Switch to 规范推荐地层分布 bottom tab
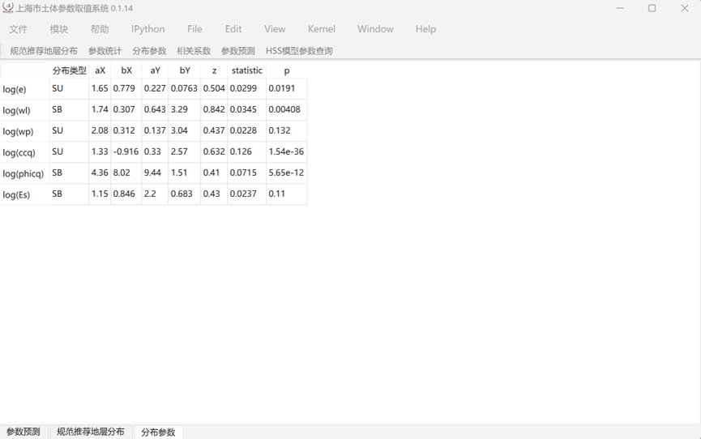 [x=91, y=432]
